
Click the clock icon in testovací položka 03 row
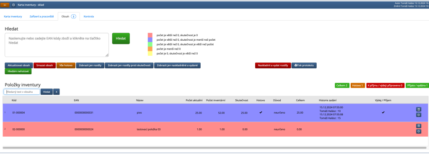[x=419, y=132]
